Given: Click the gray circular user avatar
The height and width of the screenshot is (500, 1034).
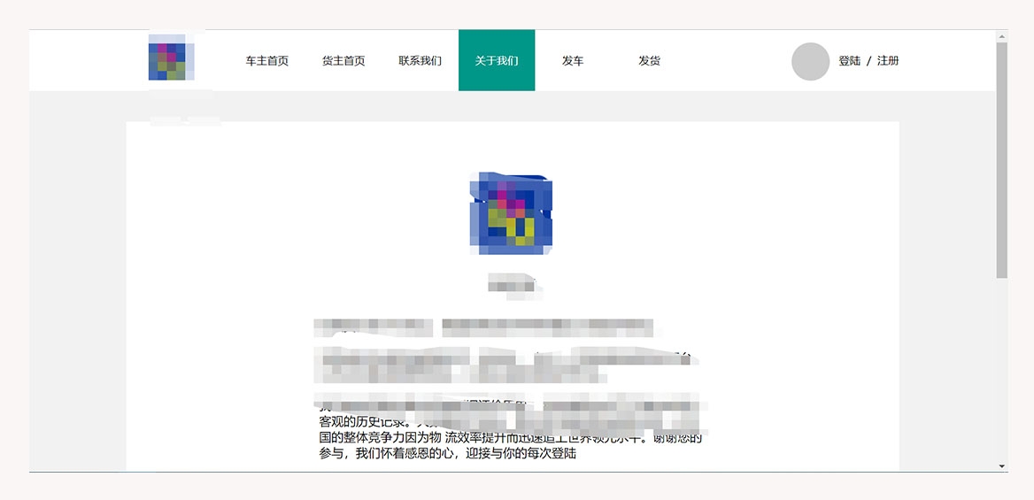Looking at the screenshot, I should point(809,61).
